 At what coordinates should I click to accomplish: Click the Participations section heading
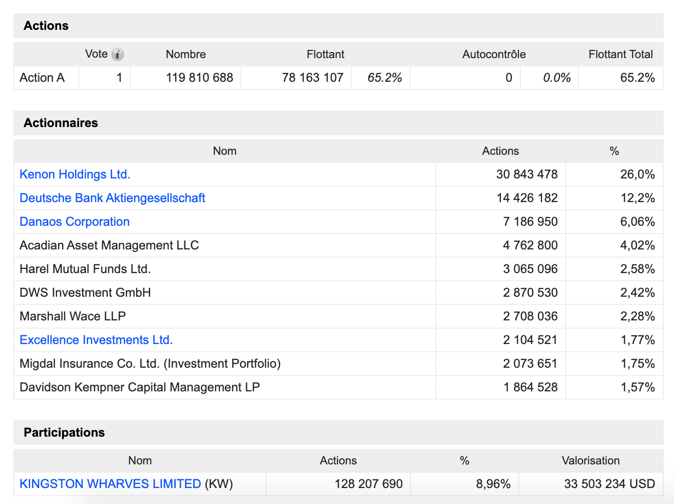coord(64,433)
